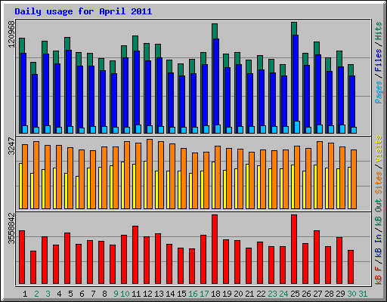Click day label 16 on the x-axis
Image resolution: width=387 pixels, height=302 pixels.
(193, 294)
